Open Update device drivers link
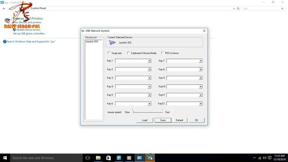The width and height of the screenshot is (288, 162). tap(28, 30)
